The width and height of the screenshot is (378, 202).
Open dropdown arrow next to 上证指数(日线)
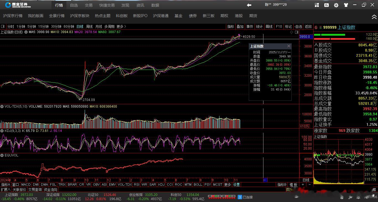point(26,32)
